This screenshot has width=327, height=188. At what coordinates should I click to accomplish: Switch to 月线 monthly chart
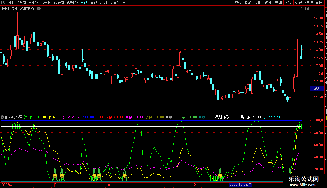point(103,3)
